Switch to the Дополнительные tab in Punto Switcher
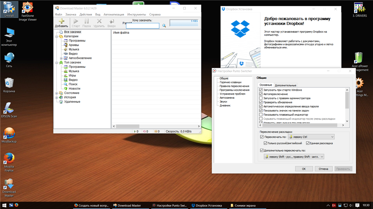The image size is (373, 209). pos(286,85)
